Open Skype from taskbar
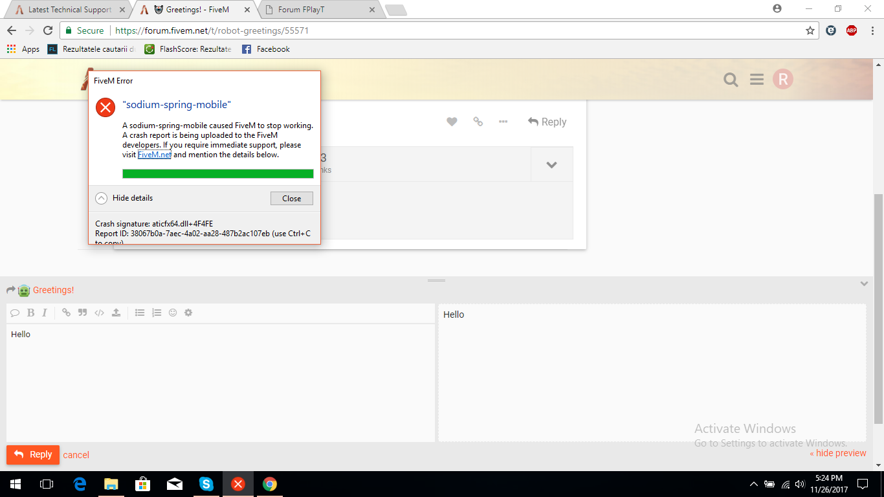 click(206, 484)
